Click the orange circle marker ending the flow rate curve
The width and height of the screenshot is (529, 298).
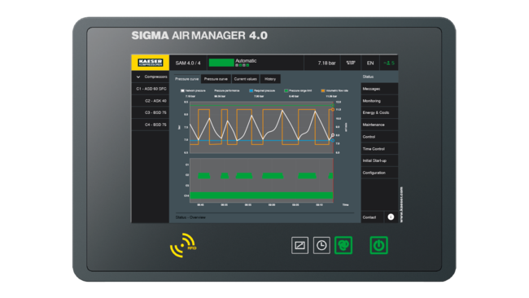333,110
